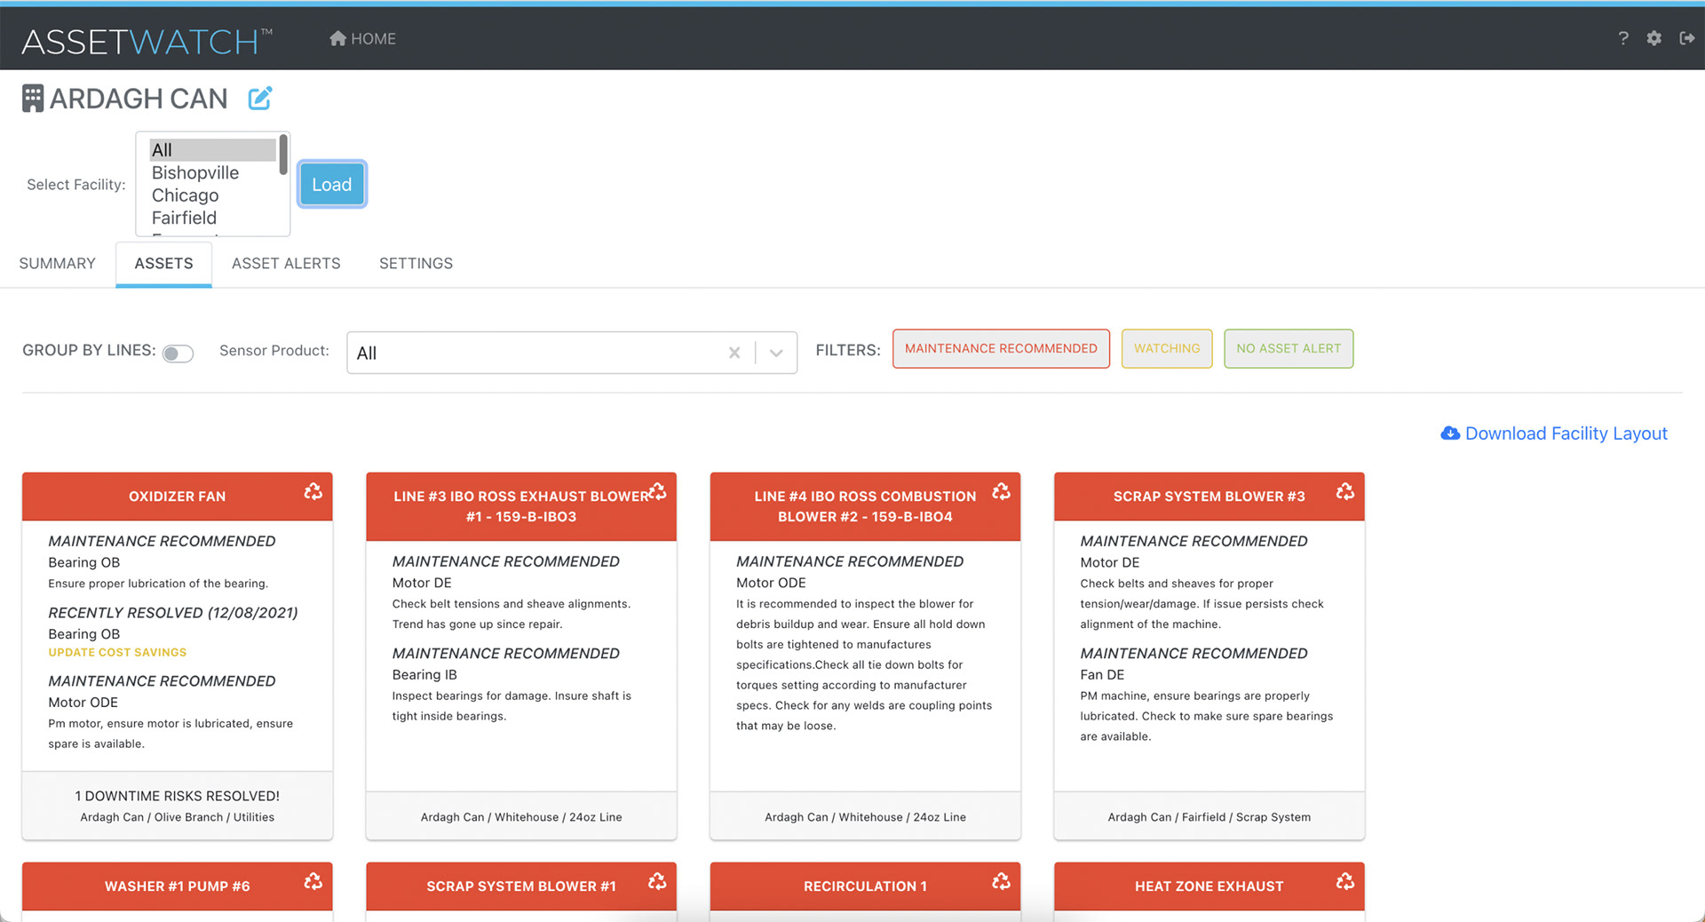
Task: Open the Heat Zone Exhaust card header
Action: click(1209, 886)
